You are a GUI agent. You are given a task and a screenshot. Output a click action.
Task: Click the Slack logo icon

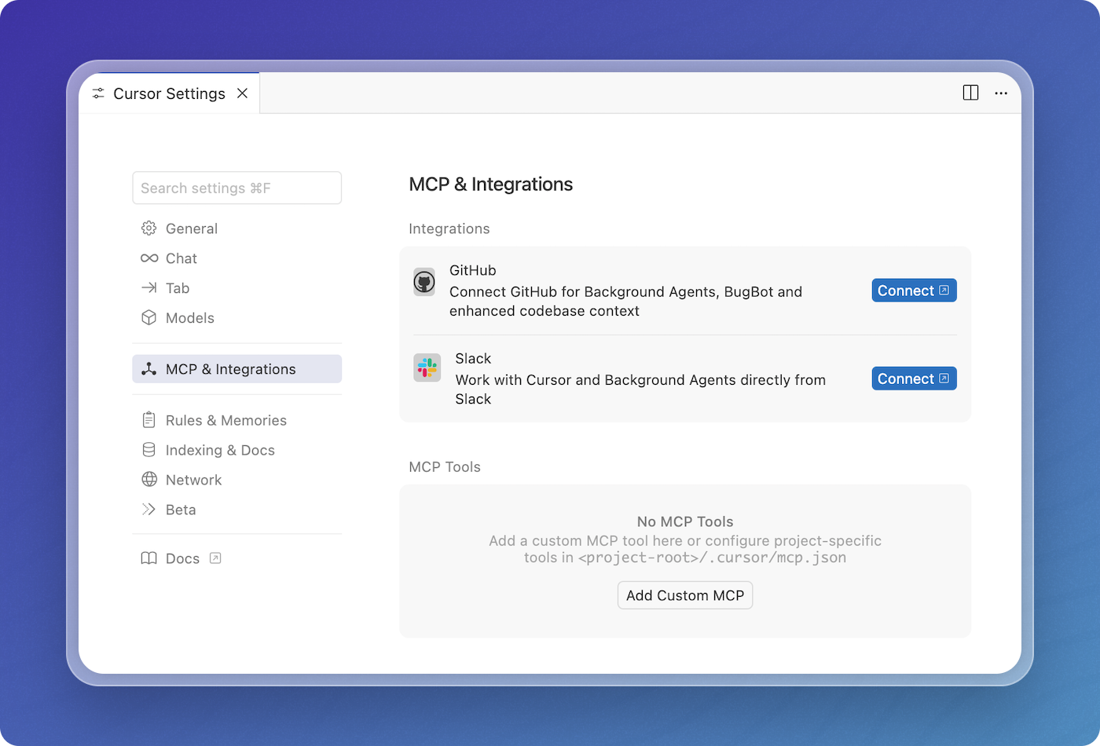click(x=427, y=368)
